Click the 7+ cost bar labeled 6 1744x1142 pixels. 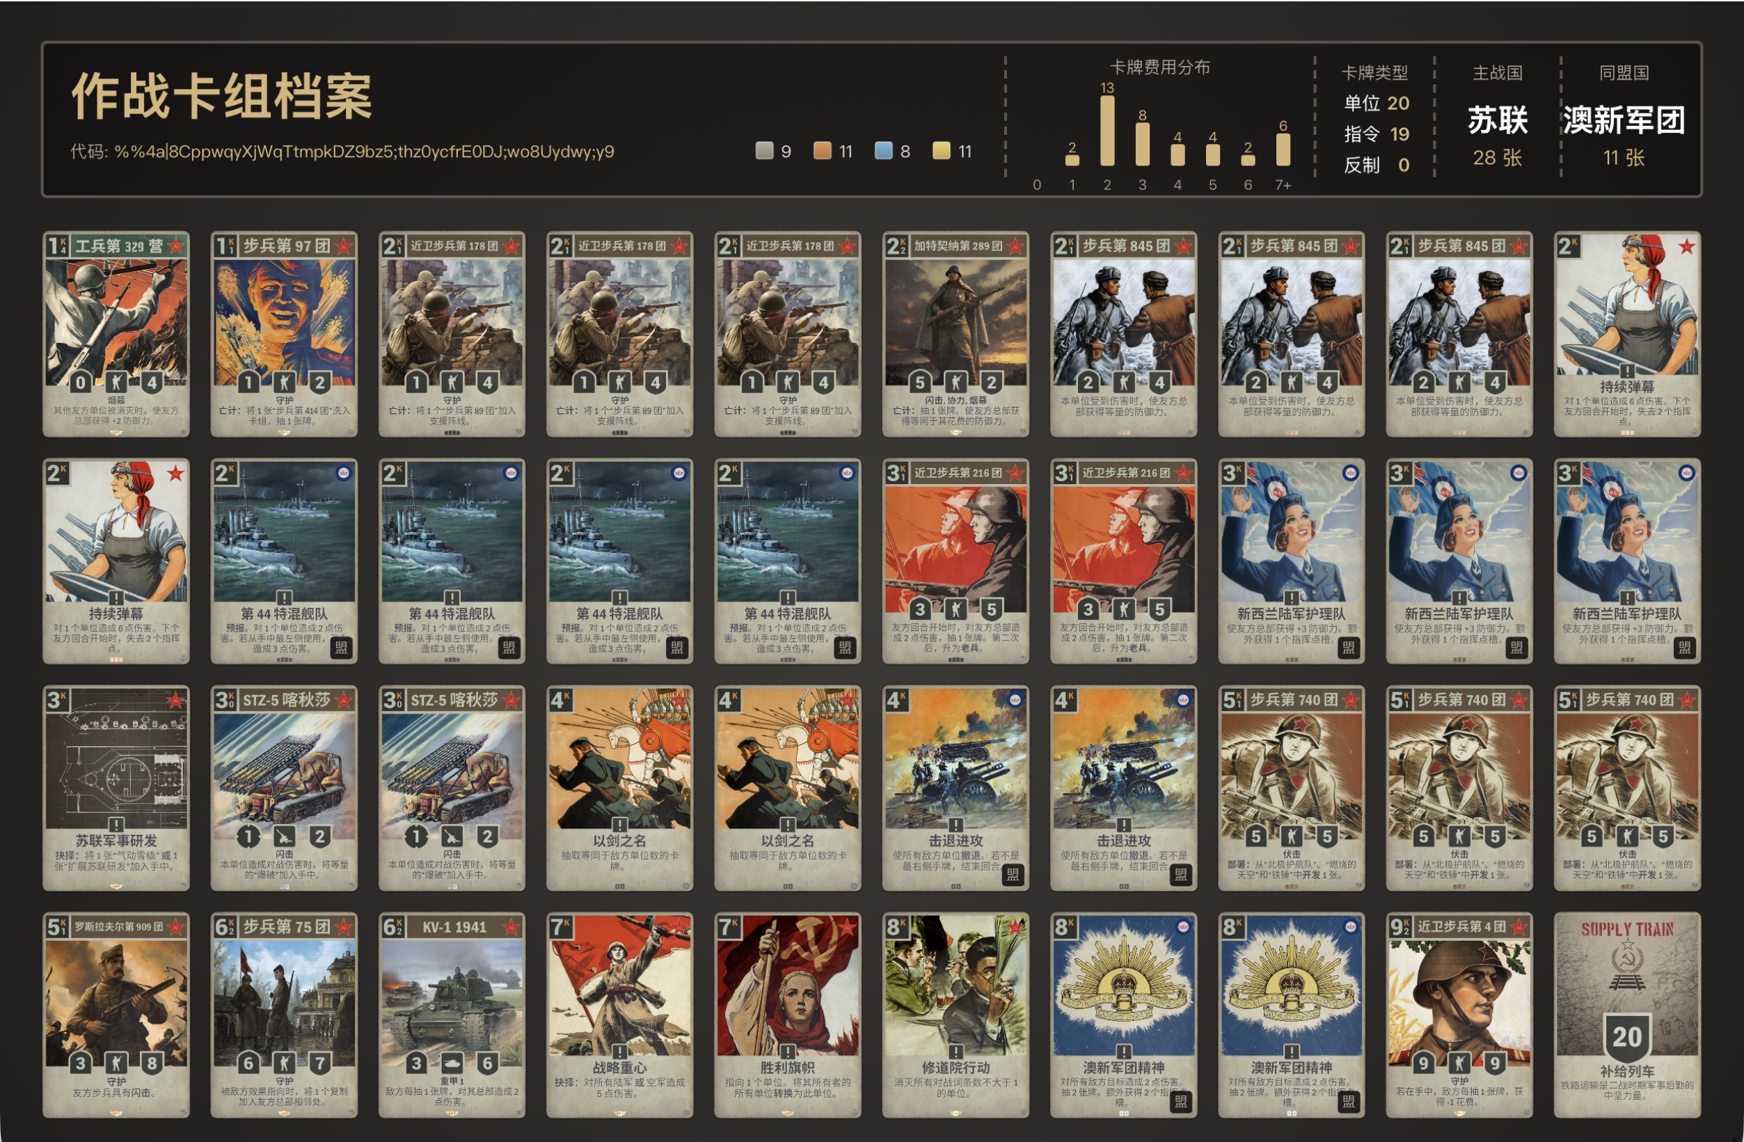[x=1283, y=150]
